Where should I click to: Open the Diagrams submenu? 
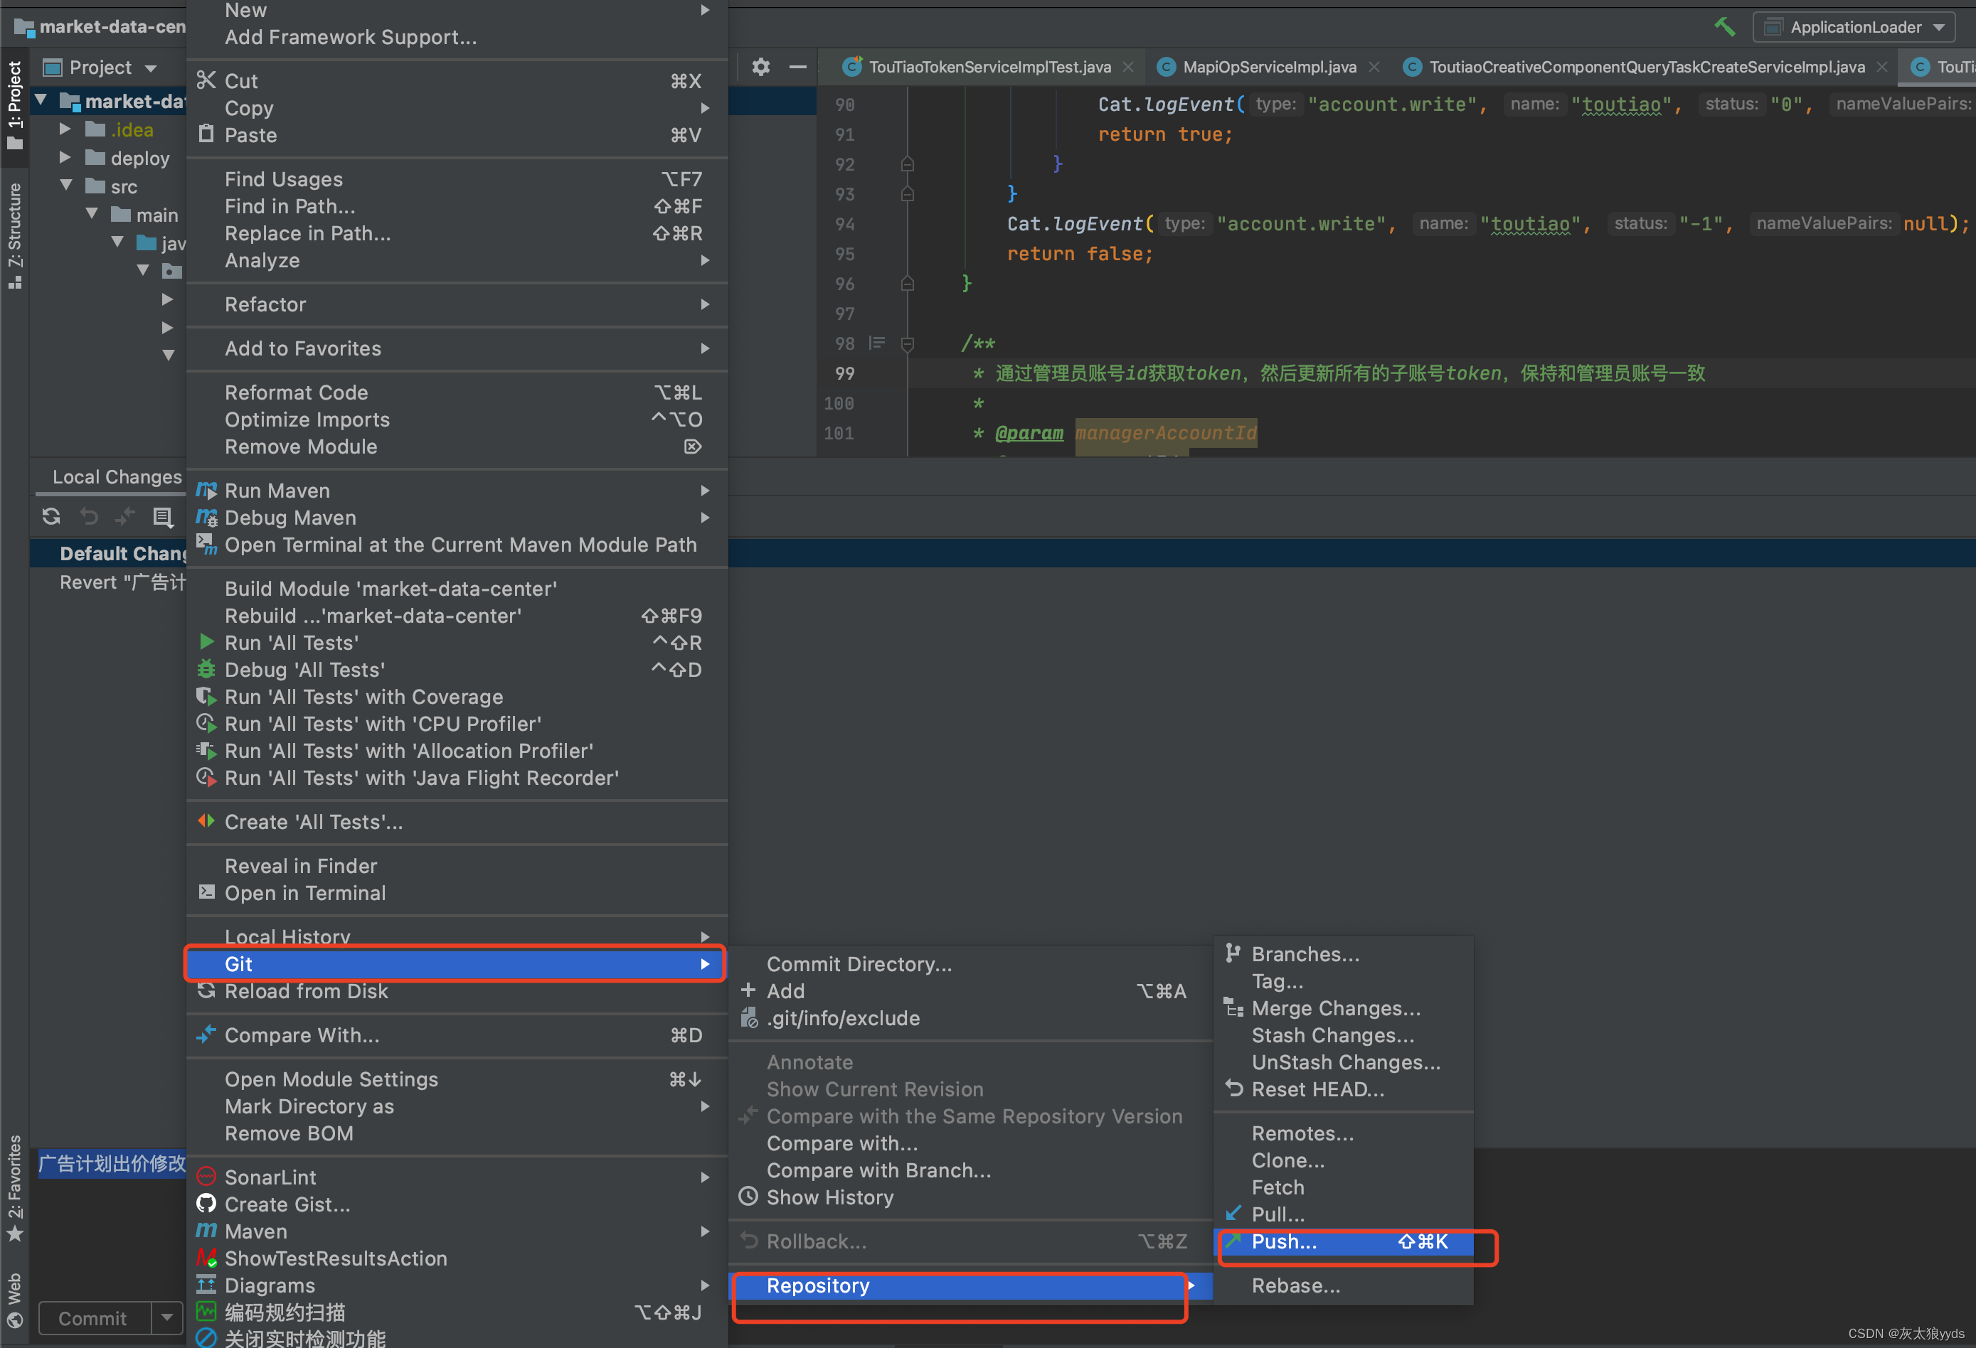pos(457,1286)
